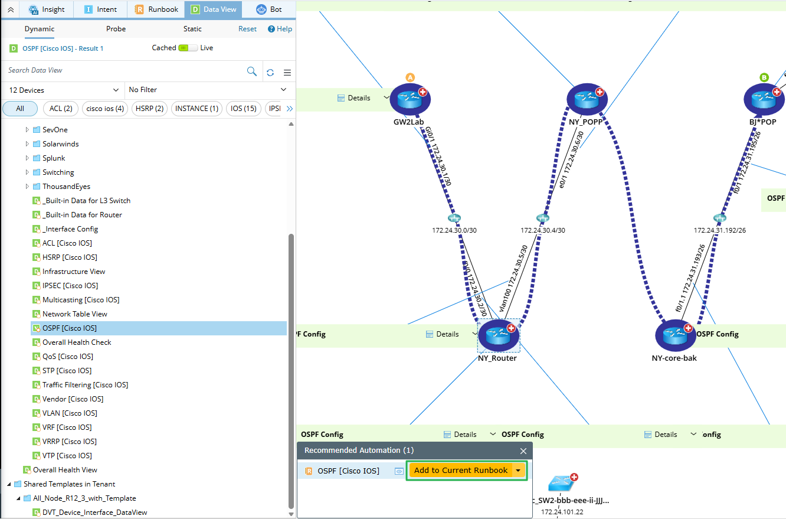Image resolution: width=786 pixels, height=519 pixels.
Task: Expand the Solarwinds folder
Action: click(x=27, y=144)
